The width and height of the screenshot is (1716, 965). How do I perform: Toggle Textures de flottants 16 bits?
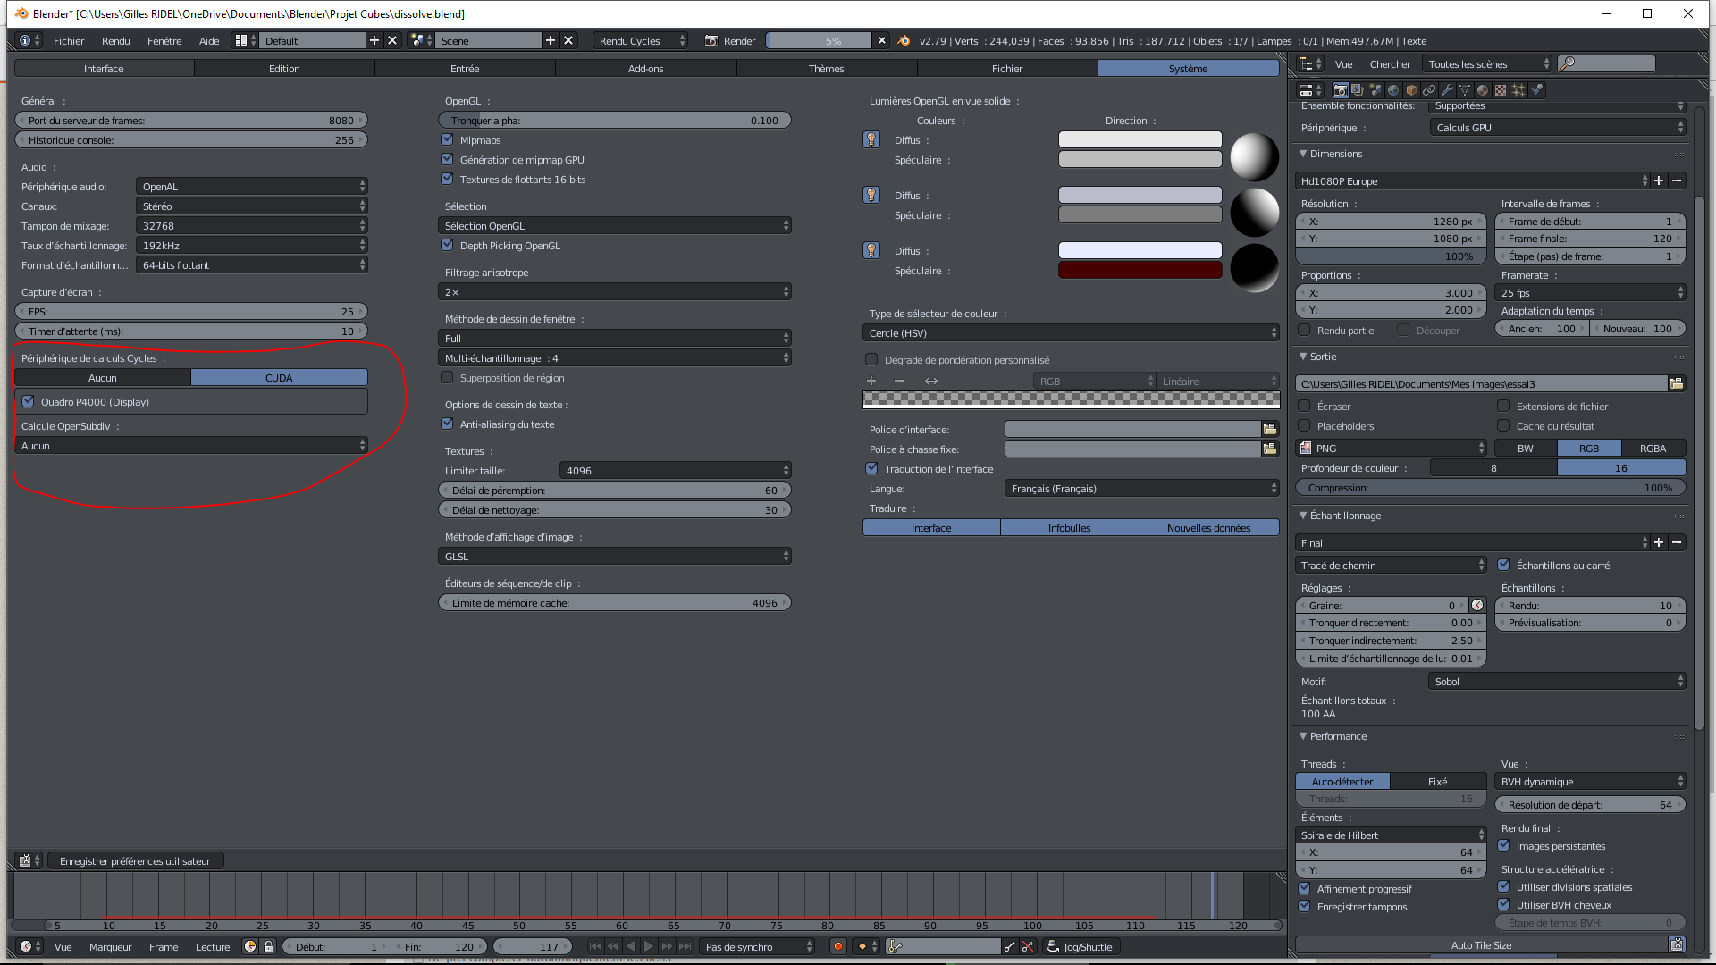coord(447,179)
